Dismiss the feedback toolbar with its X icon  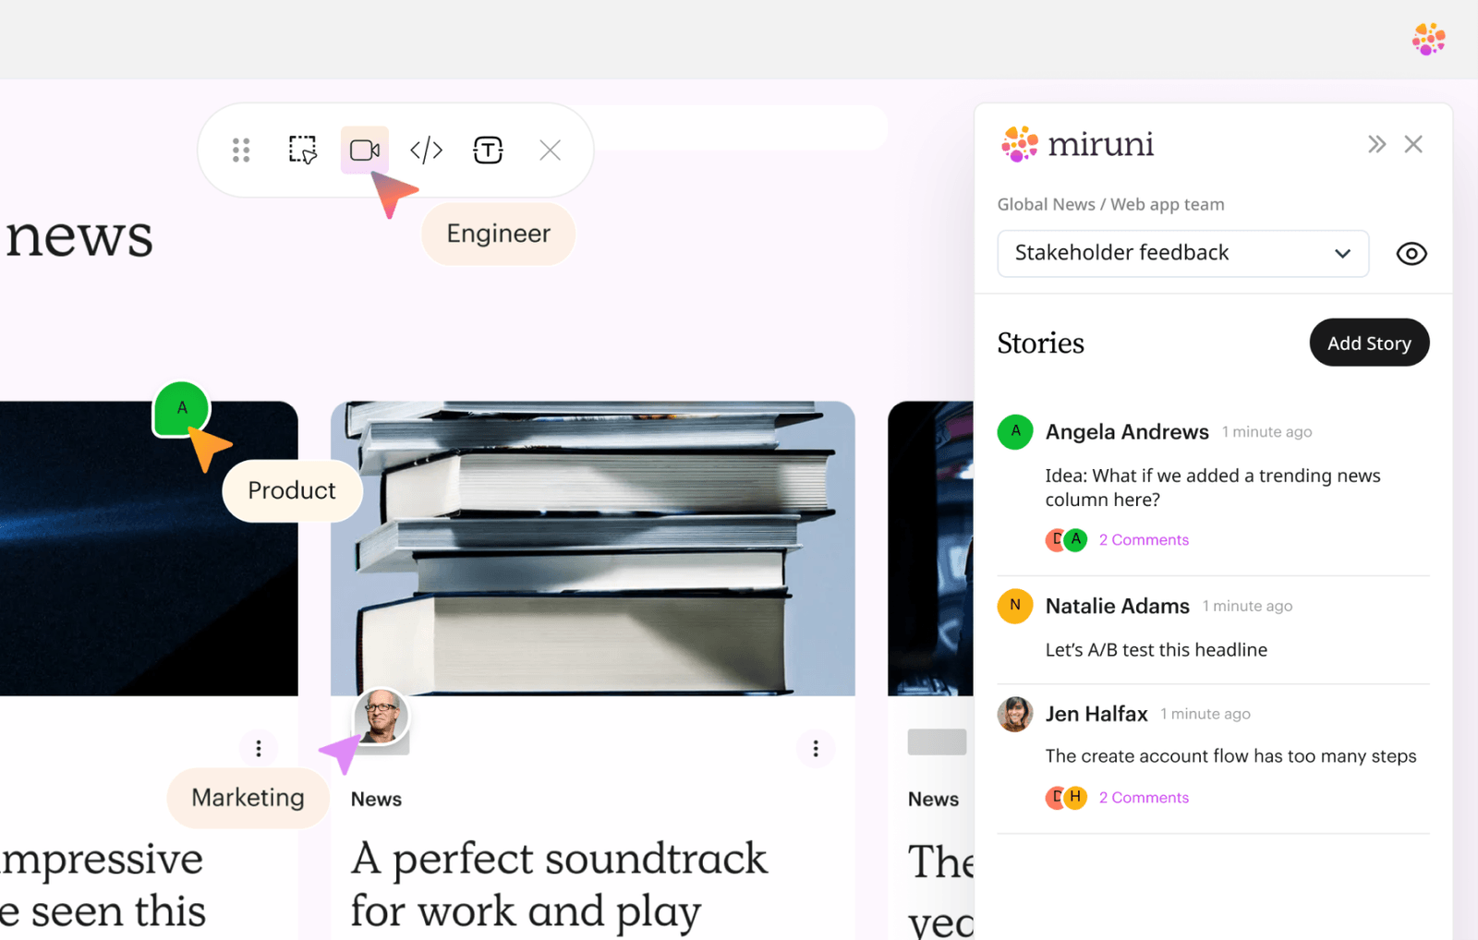point(550,150)
